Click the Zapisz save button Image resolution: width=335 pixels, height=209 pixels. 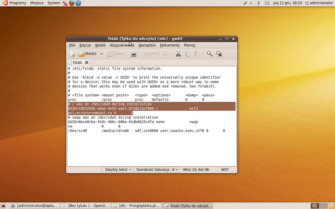click(116, 54)
